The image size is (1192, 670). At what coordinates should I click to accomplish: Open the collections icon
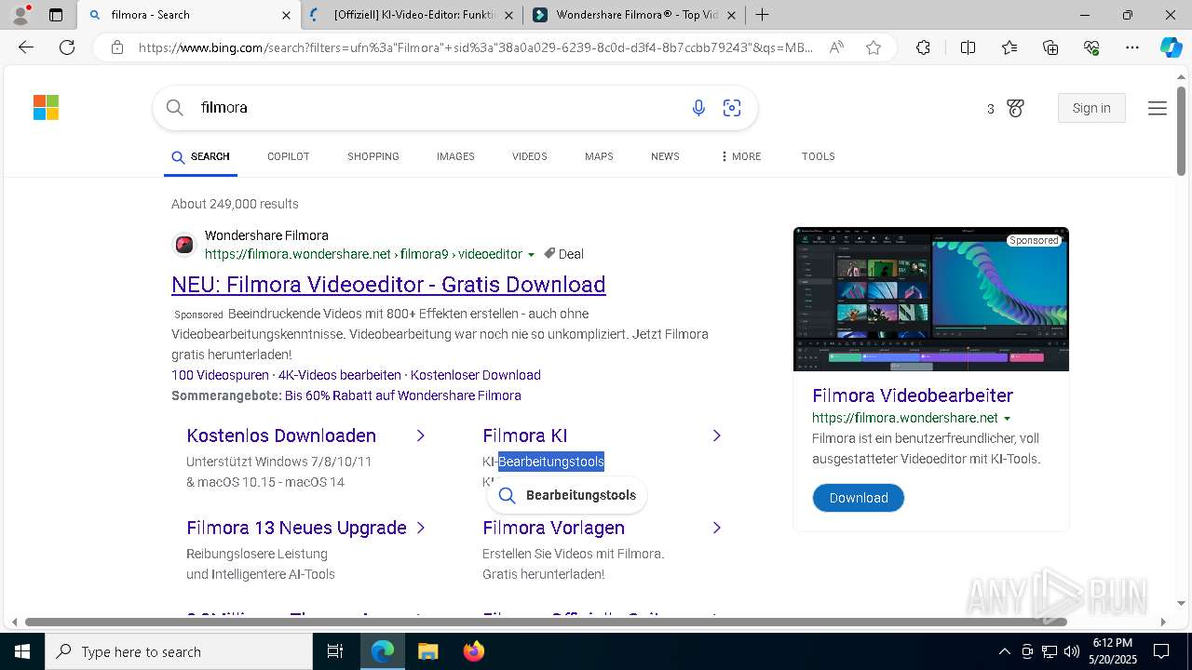[1050, 47]
